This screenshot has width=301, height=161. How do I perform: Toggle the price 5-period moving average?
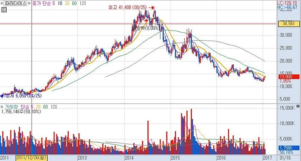coord(54,3)
